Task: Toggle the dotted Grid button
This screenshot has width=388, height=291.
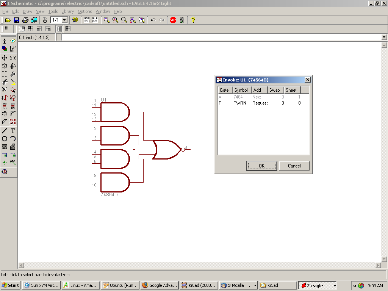Action: coord(8,29)
